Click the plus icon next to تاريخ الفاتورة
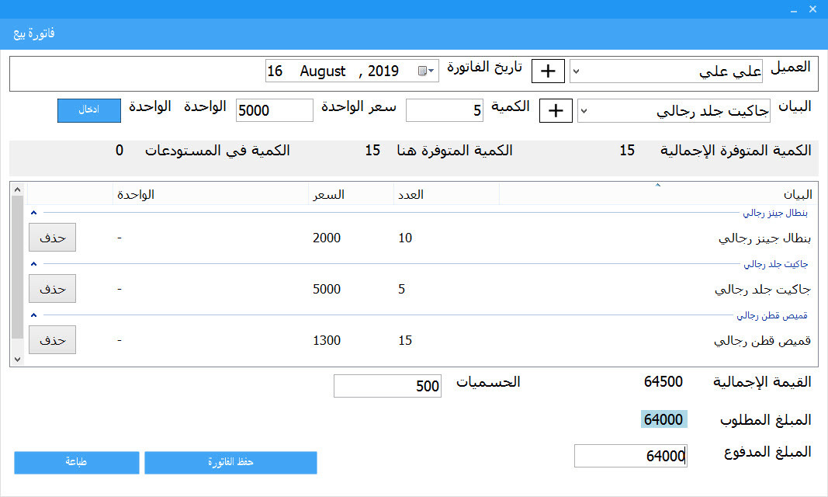The image size is (828, 497). [x=548, y=70]
